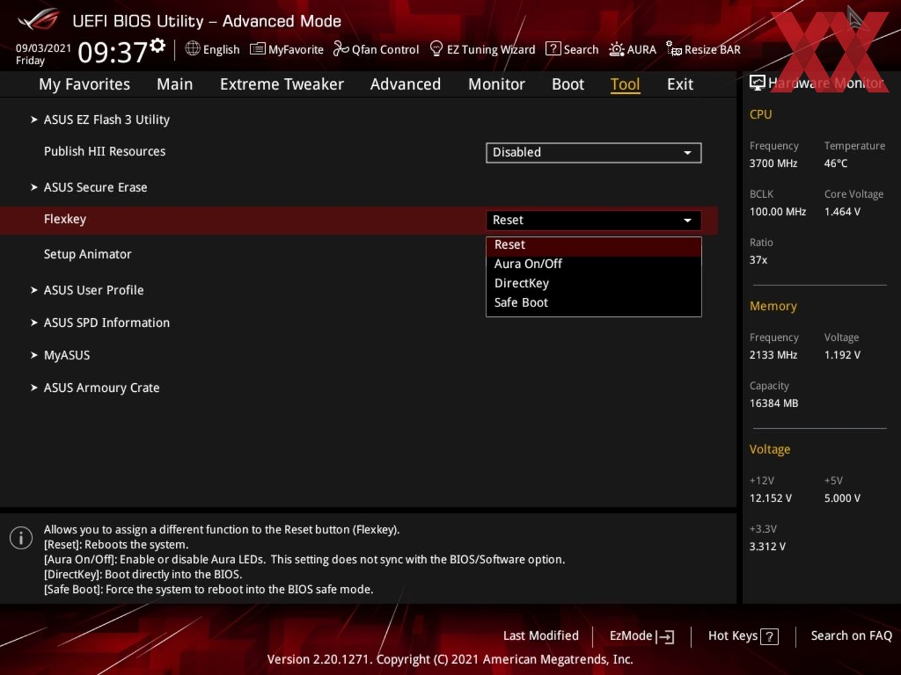Click +5V reading 5.000 V
This screenshot has width=901, height=675.
coord(842,498)
